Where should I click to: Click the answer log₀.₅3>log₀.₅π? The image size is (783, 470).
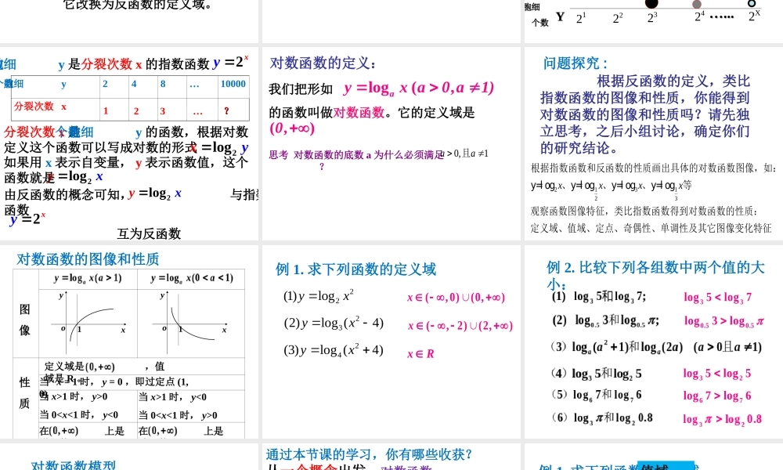724,321
